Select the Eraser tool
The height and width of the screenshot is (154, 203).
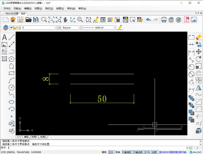pyautogui.click(x=199, y=37)
